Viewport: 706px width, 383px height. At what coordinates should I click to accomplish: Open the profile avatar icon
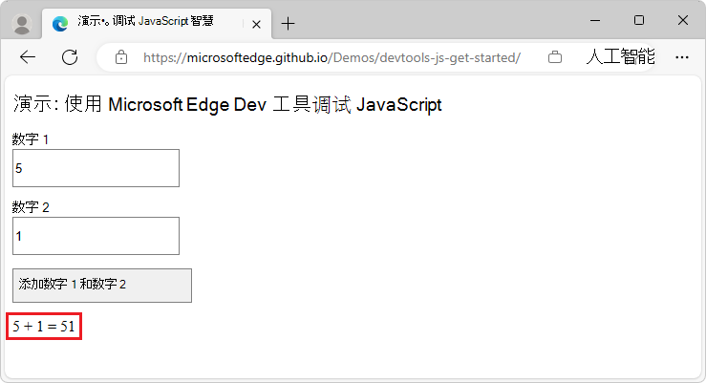click(x=21, y=24)
